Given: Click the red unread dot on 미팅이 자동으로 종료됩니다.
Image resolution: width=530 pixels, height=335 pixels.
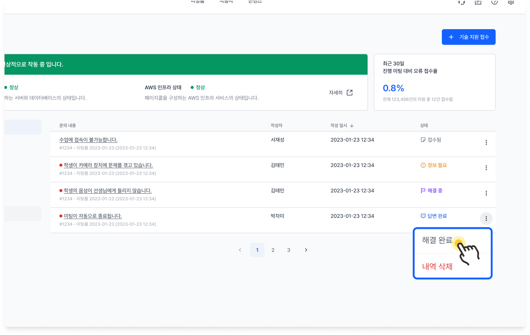Looking at the screenshot, I should pos(61,216).
